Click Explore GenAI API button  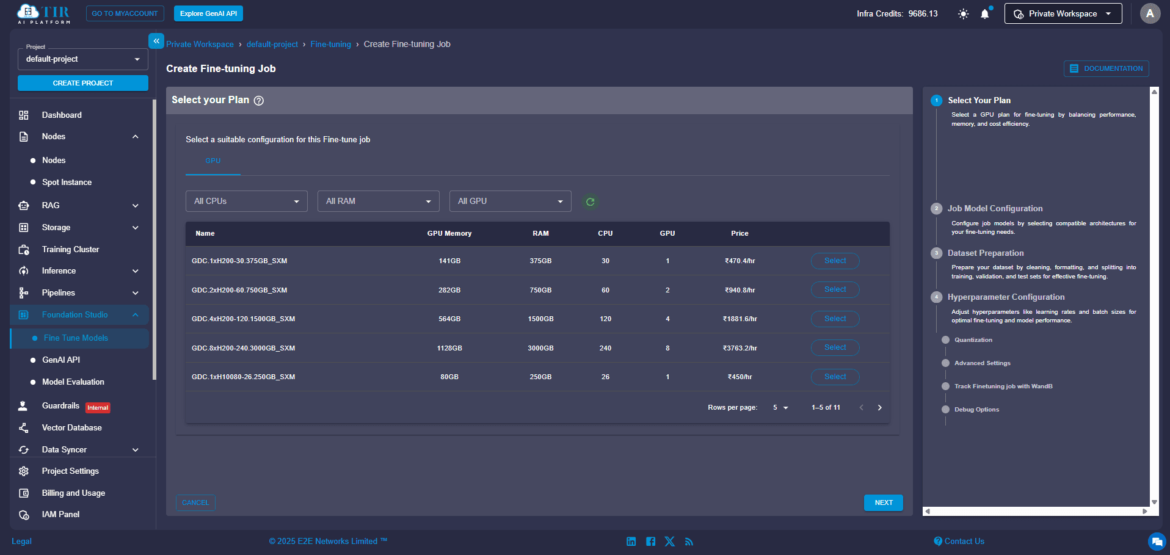point(208,13)
